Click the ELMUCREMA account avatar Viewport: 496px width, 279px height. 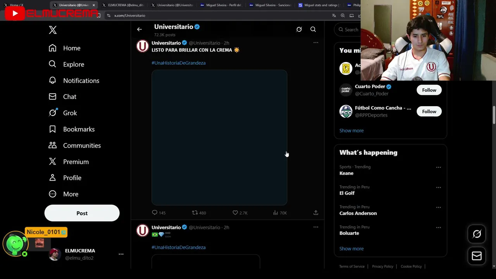[x=55, y=254]
